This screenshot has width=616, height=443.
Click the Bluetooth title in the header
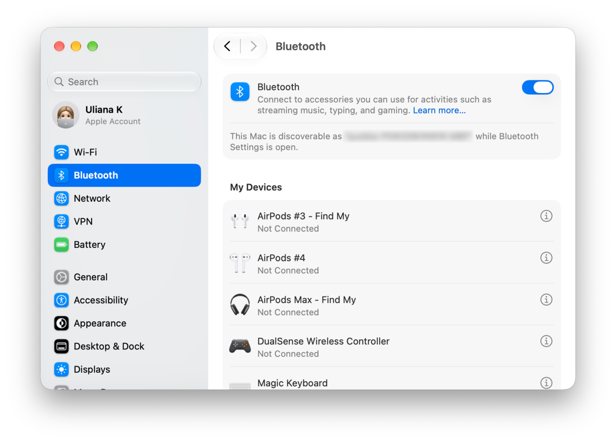click(x=300, y=47)
